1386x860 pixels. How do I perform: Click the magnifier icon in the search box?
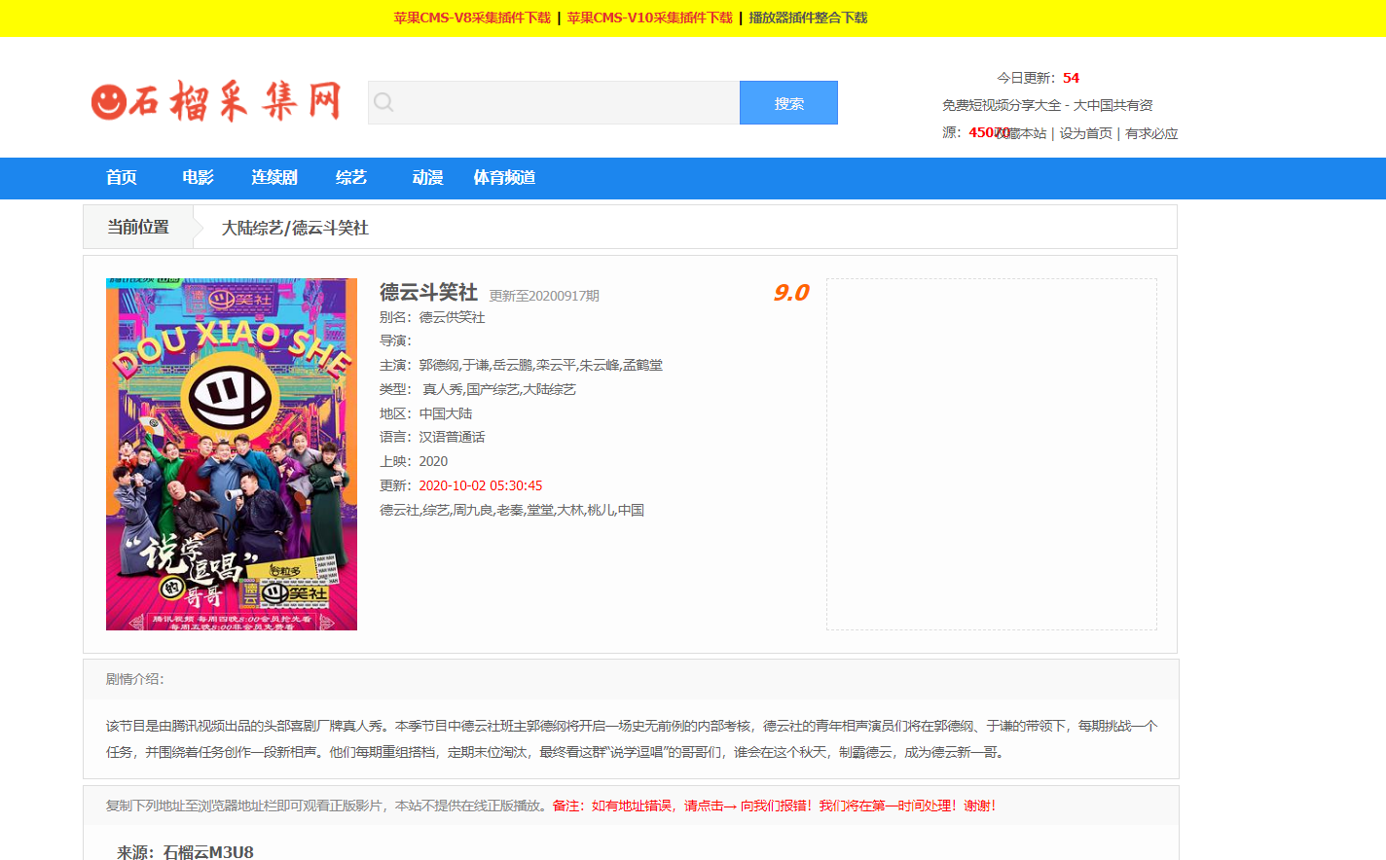384,101
